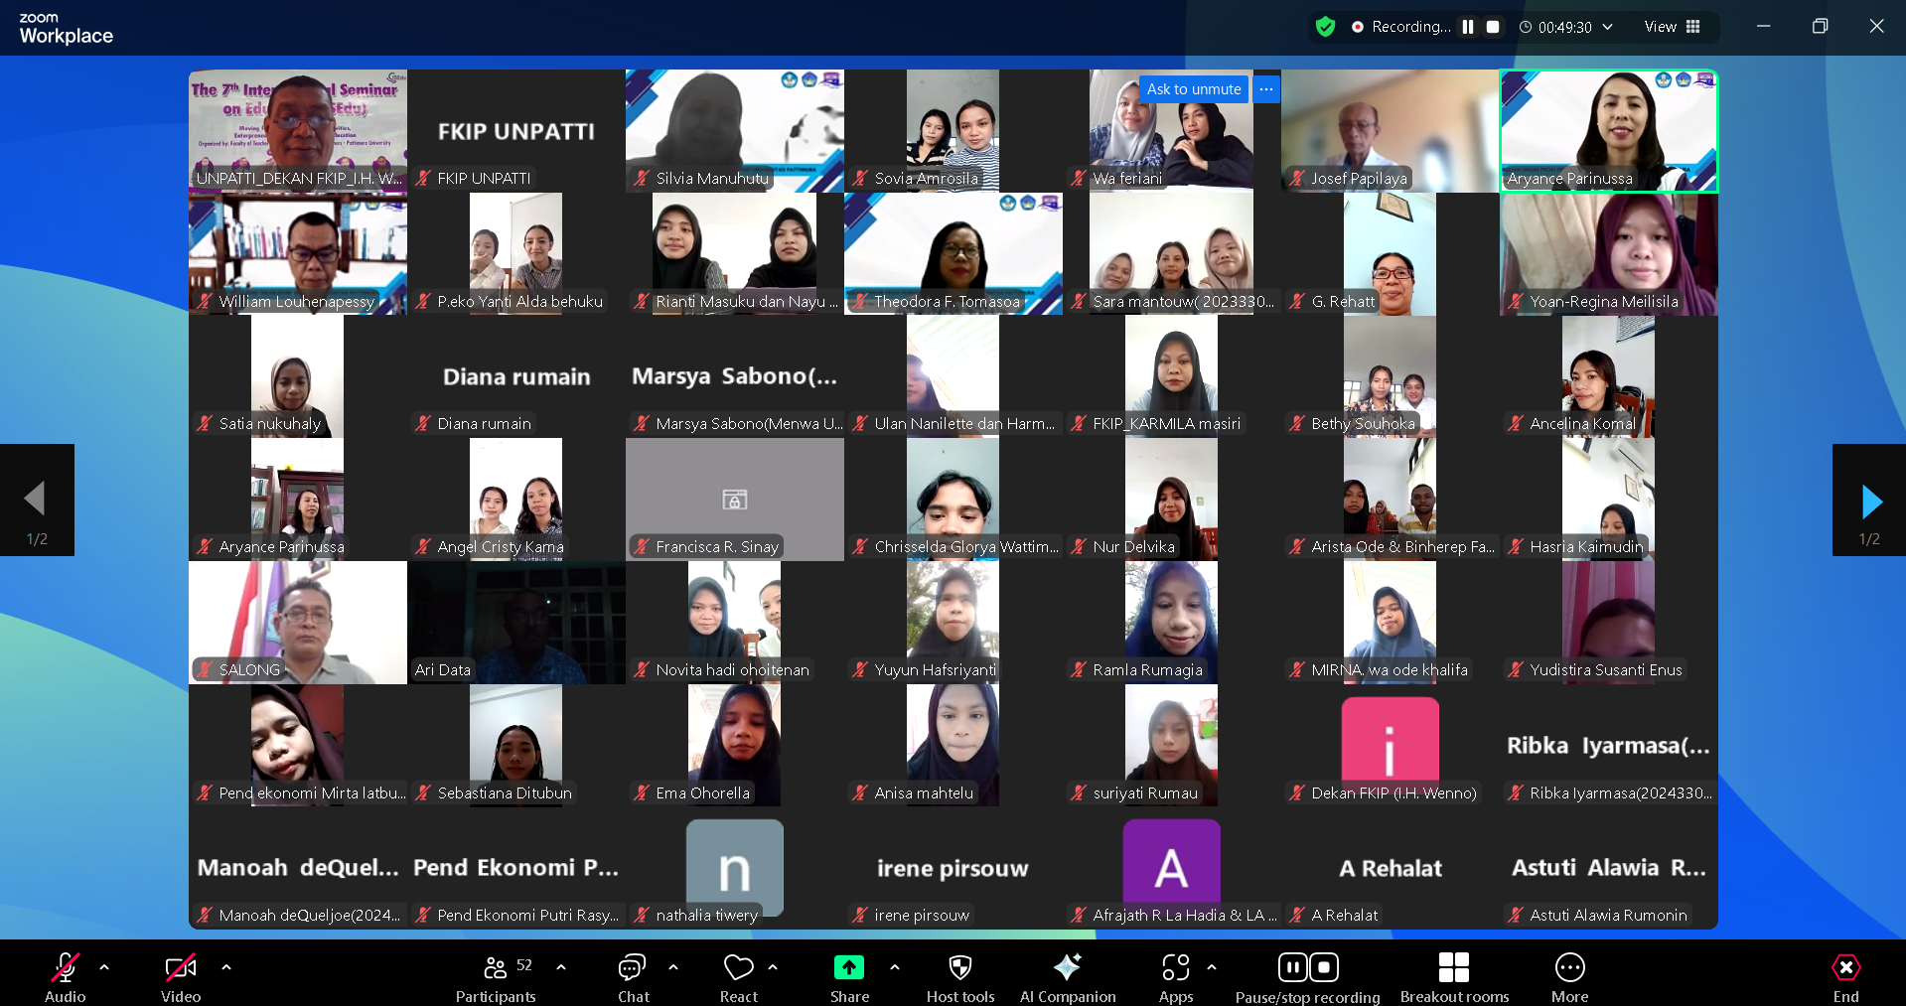This screenshot has height=1006, width=1906.
Task: Stop recording from bottom toolbar
Action: pos(1324,967)
